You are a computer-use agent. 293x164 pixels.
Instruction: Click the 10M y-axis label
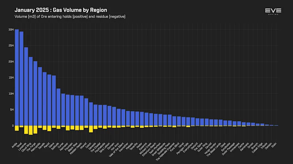11,94
